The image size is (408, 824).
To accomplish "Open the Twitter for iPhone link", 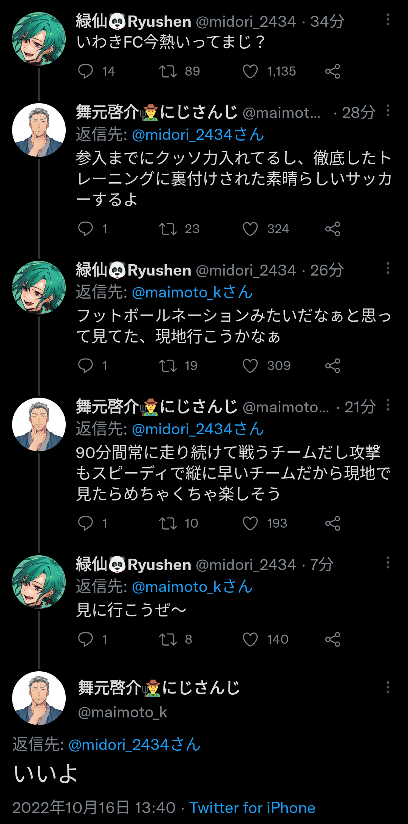I will pos(252,808).
